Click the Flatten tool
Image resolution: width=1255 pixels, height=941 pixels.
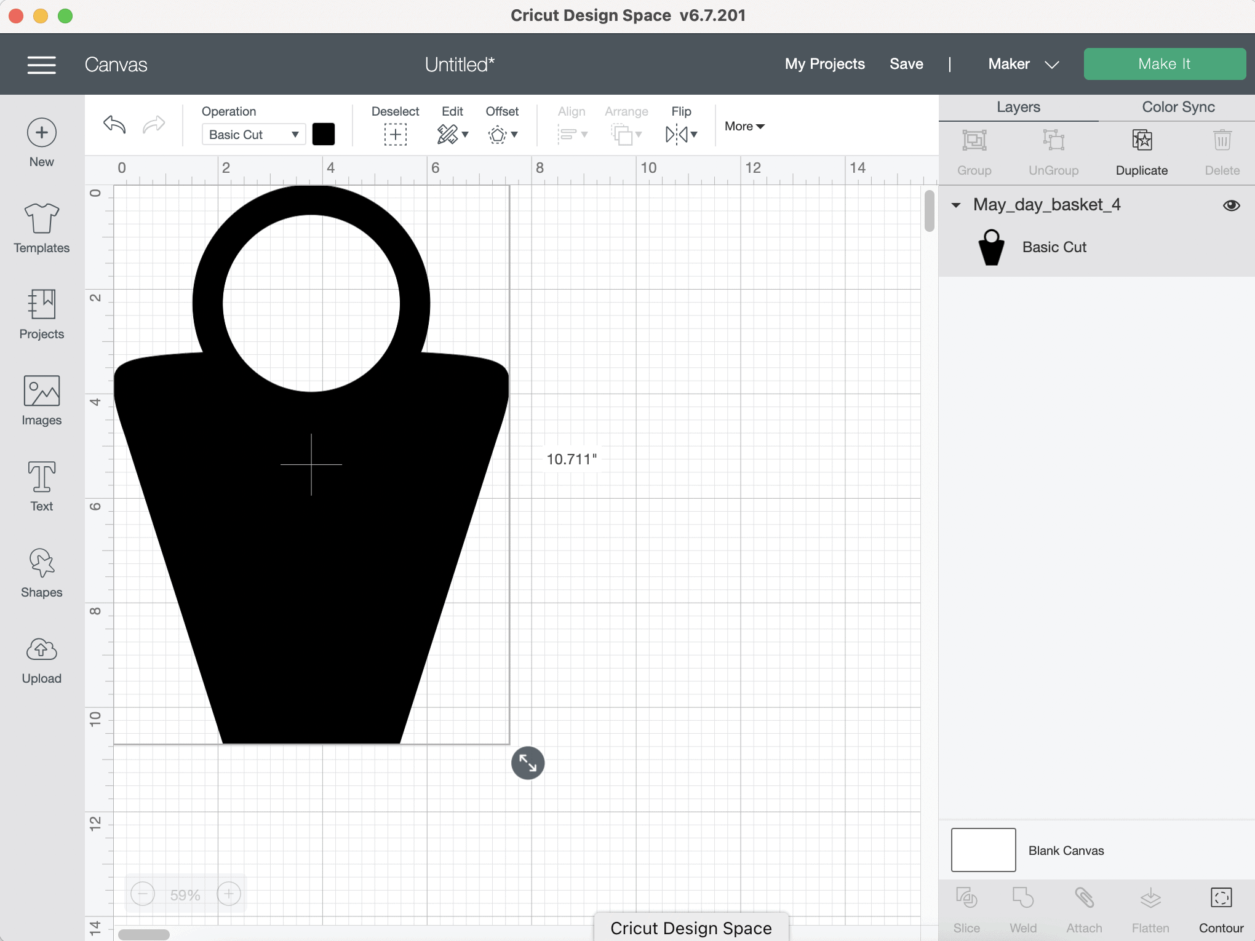point(1150,899)
